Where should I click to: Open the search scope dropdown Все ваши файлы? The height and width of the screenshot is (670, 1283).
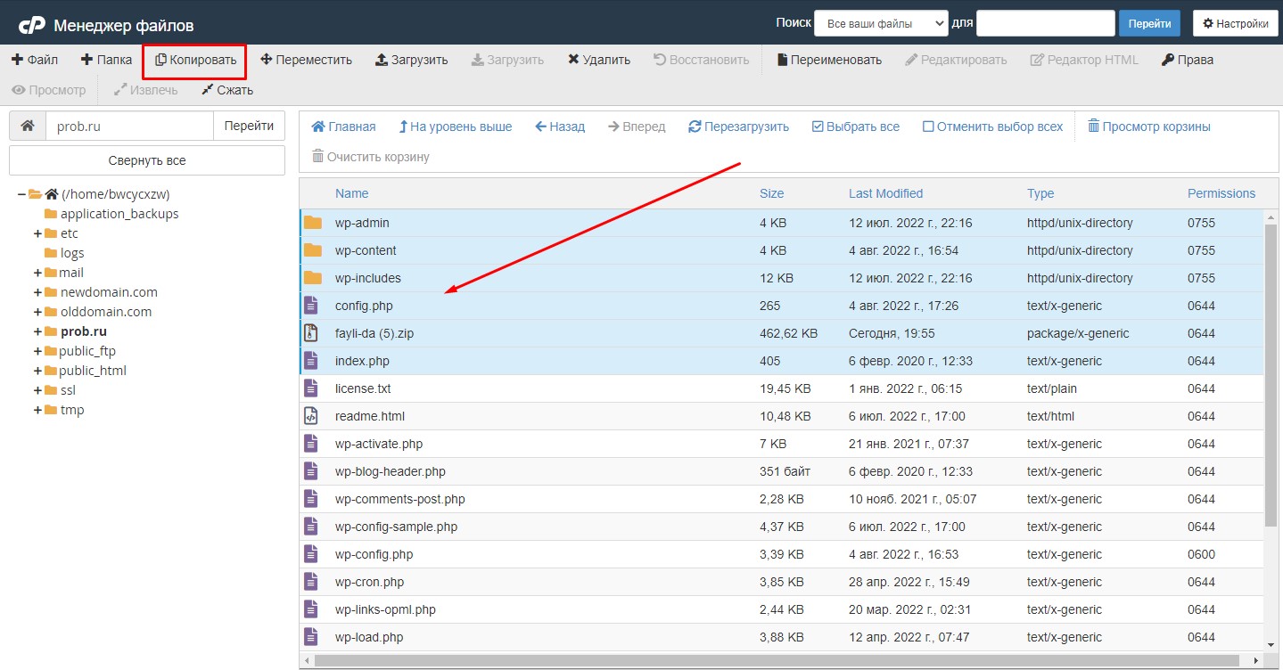pos(881,23)
